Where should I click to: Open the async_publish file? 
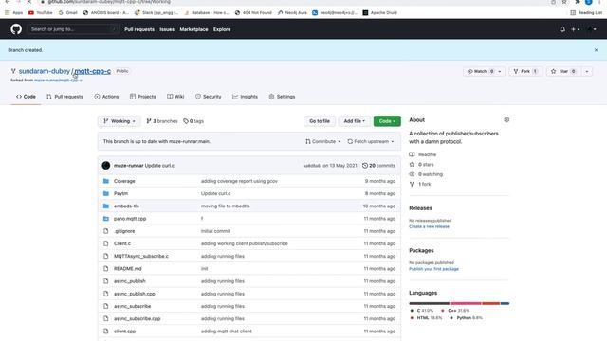click(130, 281)
